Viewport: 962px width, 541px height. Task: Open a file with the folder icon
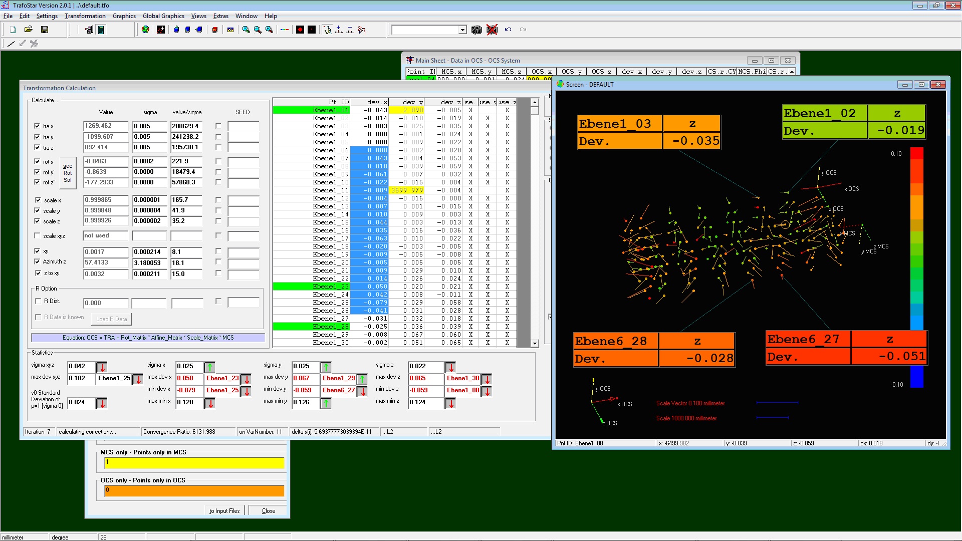29,30
